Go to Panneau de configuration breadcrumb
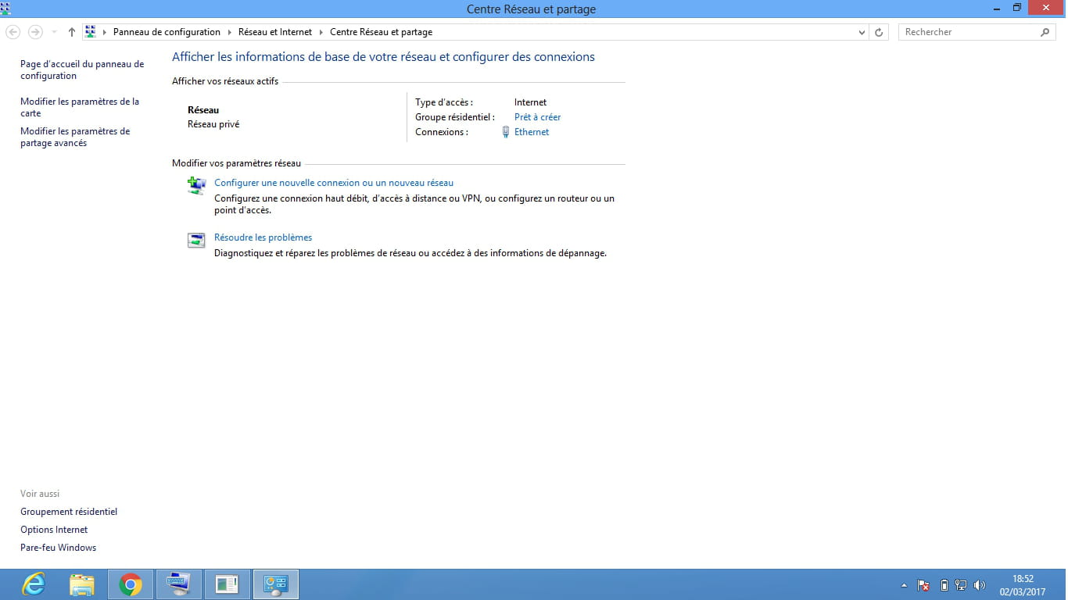The height and width of the screenshot is (600, 1068). tap(167, 32)
